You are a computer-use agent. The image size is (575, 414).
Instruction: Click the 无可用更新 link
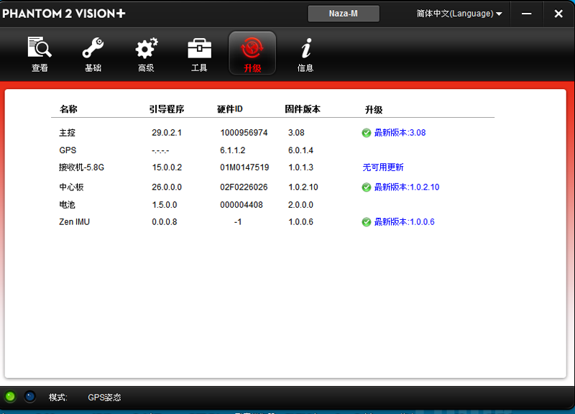pyautogui.click(x=383, y=167)
